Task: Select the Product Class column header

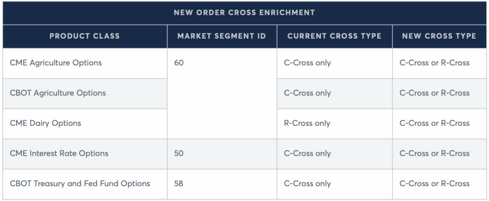Action: (85, 36)
